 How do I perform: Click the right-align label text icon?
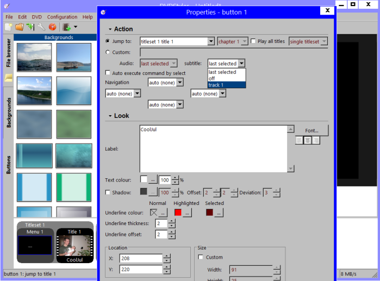[316, 140]
